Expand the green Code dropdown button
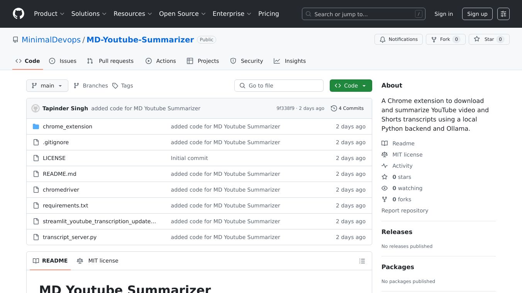The width and height of the screenshot is (522, 293). [351, 86]
